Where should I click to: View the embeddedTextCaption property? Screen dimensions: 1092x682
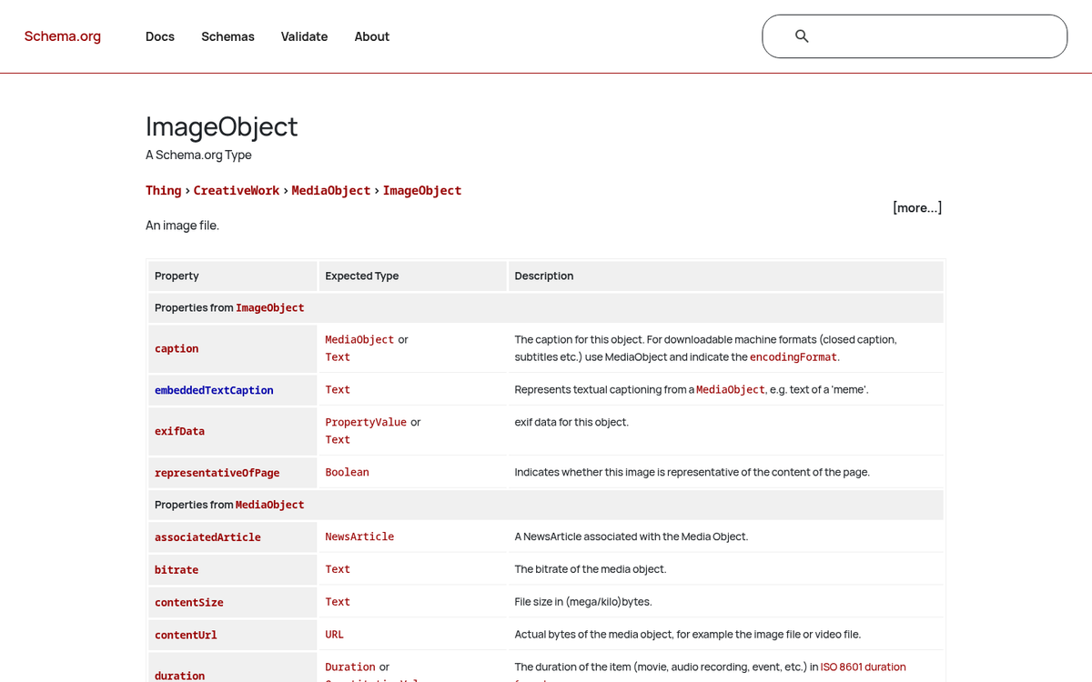pos(214,389)
